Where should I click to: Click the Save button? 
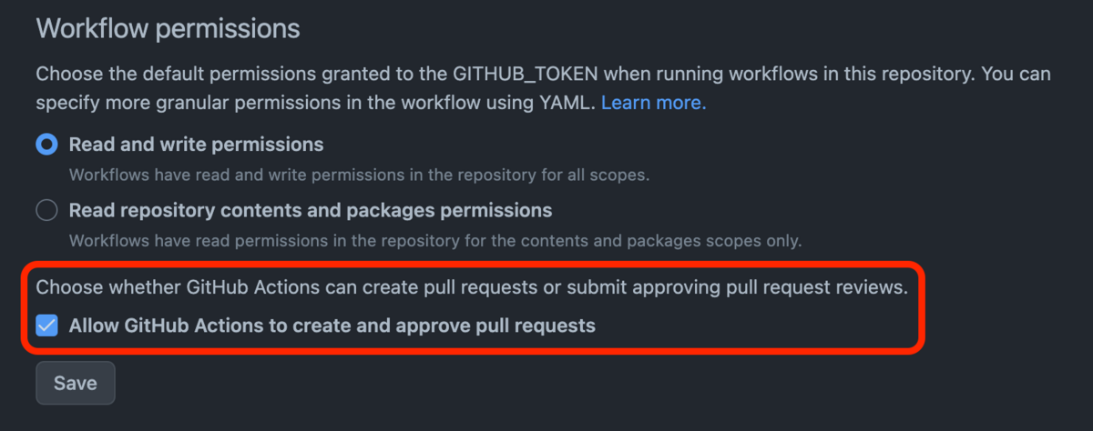pyautogui.click(x=76, y=383)
